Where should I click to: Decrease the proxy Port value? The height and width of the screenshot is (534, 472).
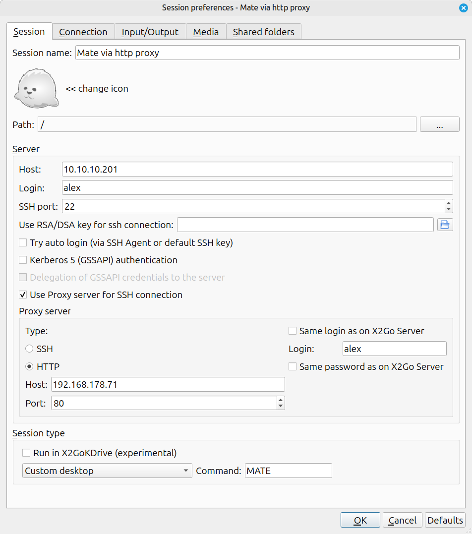tap(281, 406)
